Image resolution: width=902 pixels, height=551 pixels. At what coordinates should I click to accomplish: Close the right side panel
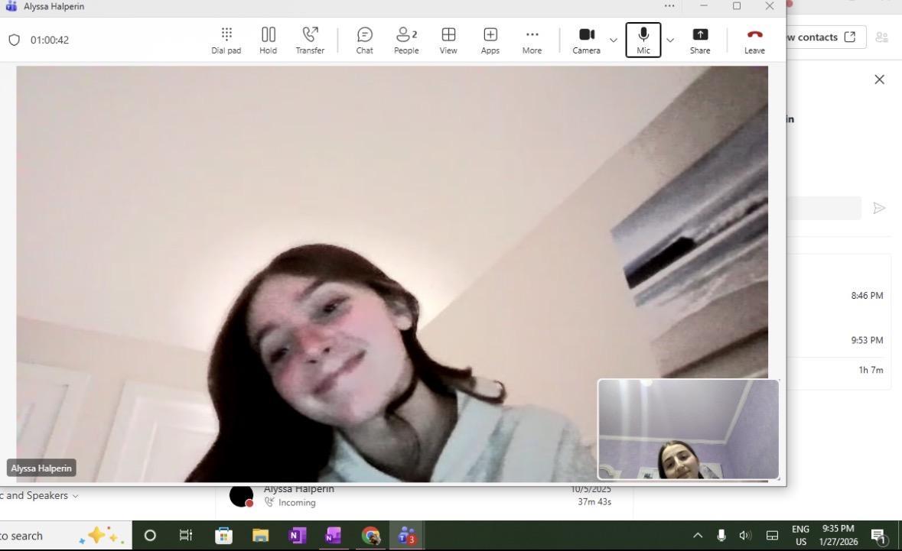[x=879, y=79]
